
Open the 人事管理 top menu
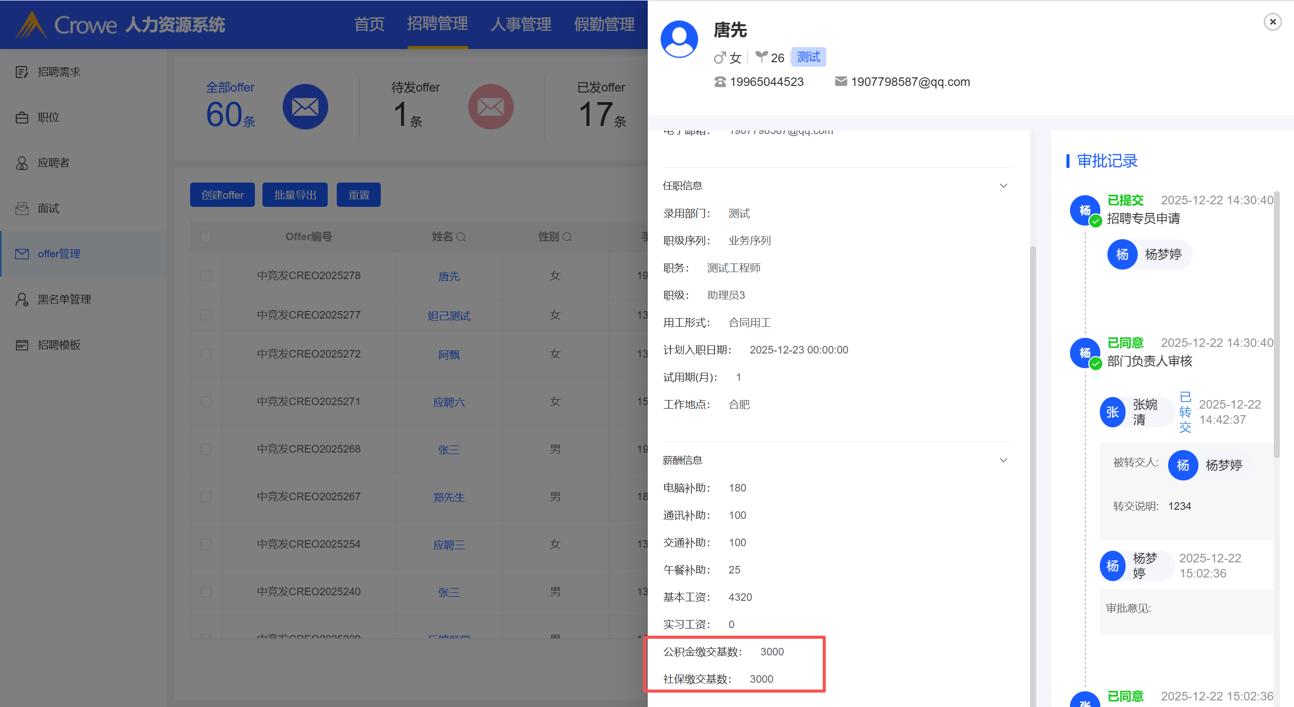(x=520, y=24)
